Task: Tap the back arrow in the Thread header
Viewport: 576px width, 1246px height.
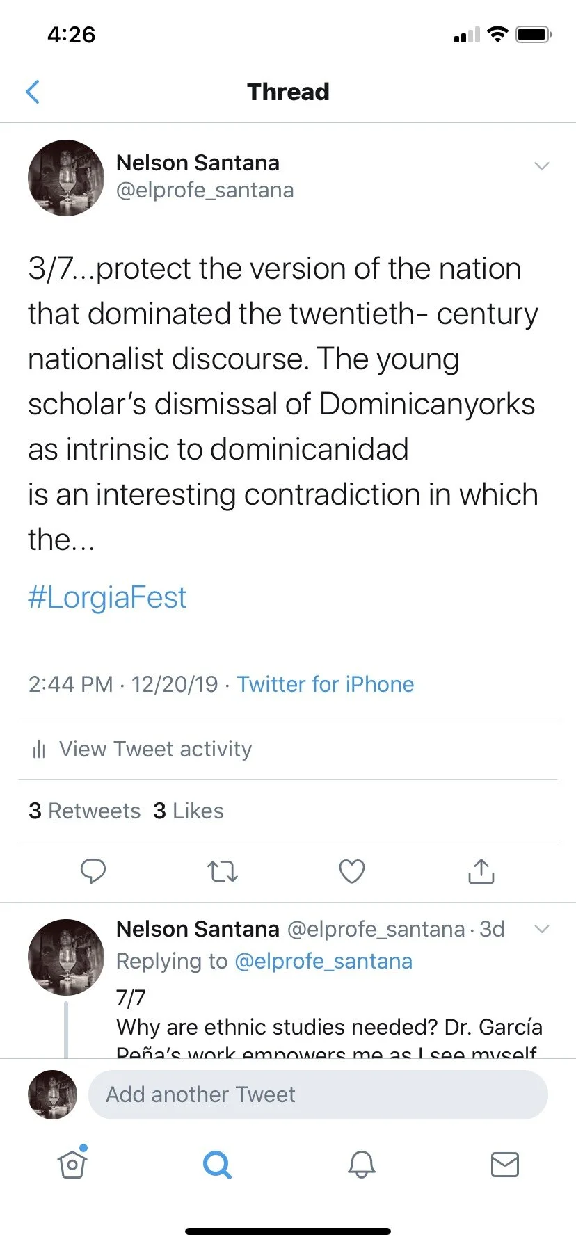Action: 33,92
